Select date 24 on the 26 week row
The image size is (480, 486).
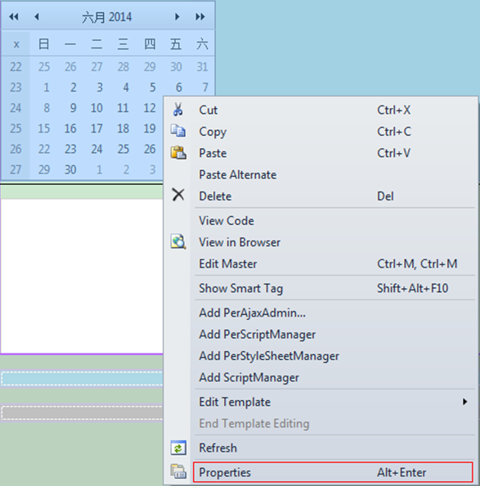96,149
